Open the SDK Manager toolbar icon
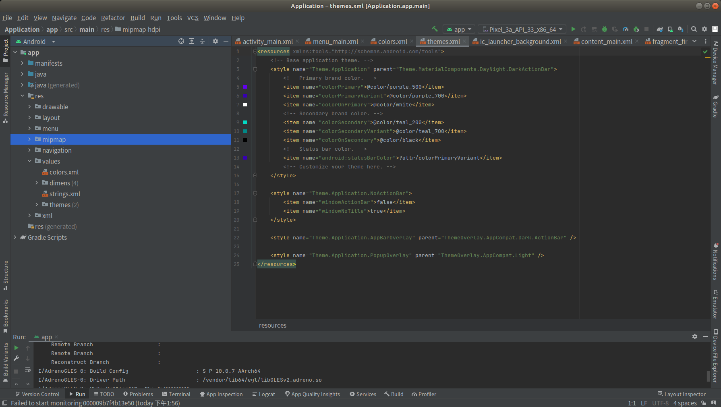 click(681, 29)
